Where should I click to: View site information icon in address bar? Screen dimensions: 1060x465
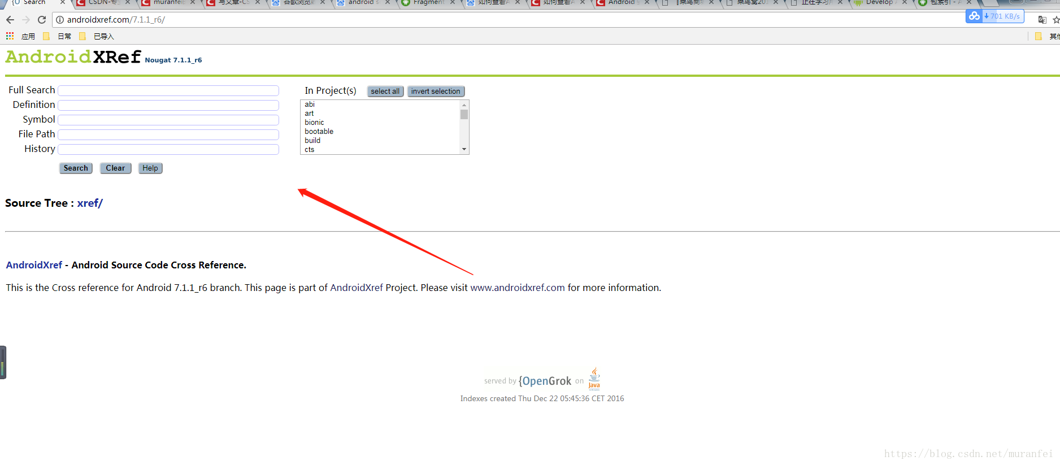tap(60, 20)
